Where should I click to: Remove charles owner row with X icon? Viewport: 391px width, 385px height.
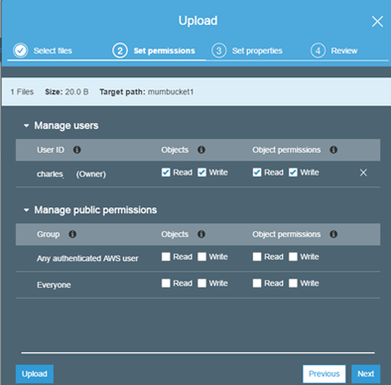(x=363, y=173)
